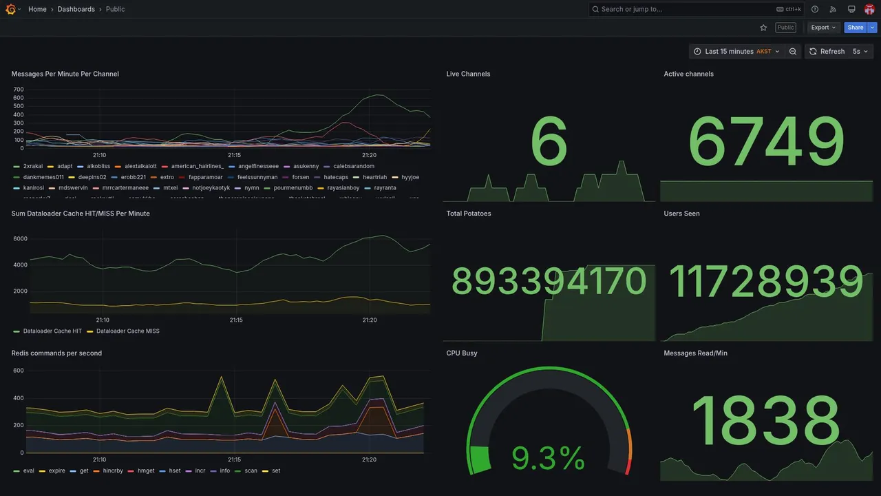Viewport: 881px width, 496px height.
Task: Open the user profile avatar
Action: pos(869,9)
